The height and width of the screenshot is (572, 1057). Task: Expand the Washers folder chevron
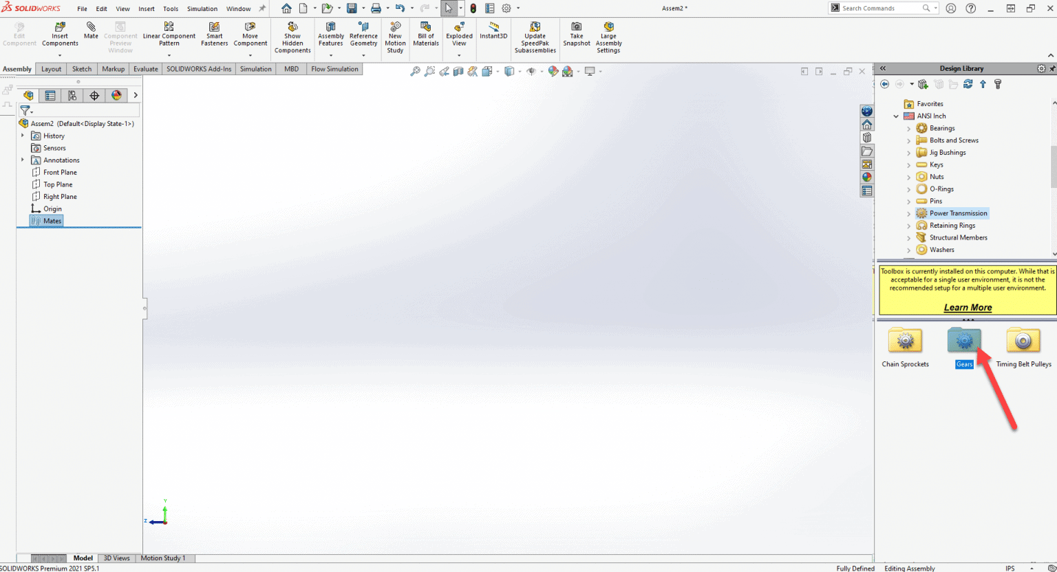coord(908,250)
